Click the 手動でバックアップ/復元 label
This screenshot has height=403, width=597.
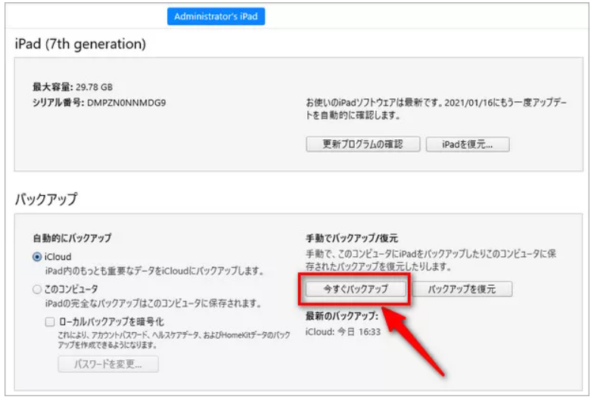(x=352, y=237)
